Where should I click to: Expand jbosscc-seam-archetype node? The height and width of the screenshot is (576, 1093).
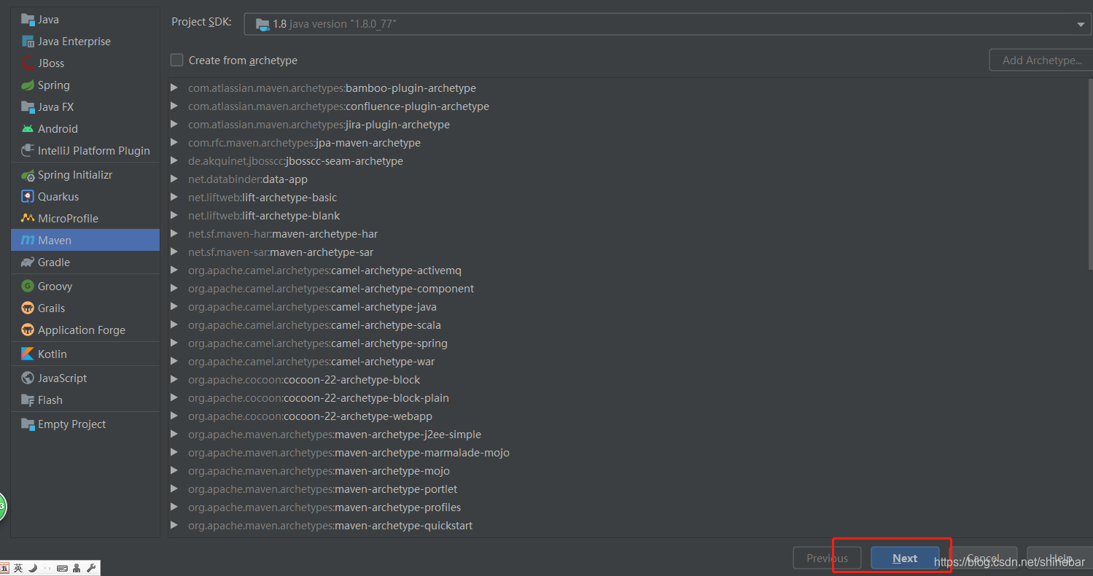(x=174, y=161)
